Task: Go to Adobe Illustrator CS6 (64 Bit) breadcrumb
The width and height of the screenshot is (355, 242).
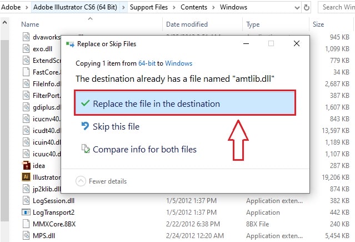Action: 75,7
